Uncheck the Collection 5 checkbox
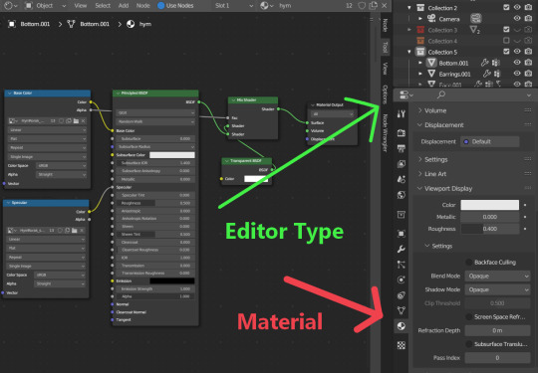The width and height of the screenshot is (538, 373). 506,52
